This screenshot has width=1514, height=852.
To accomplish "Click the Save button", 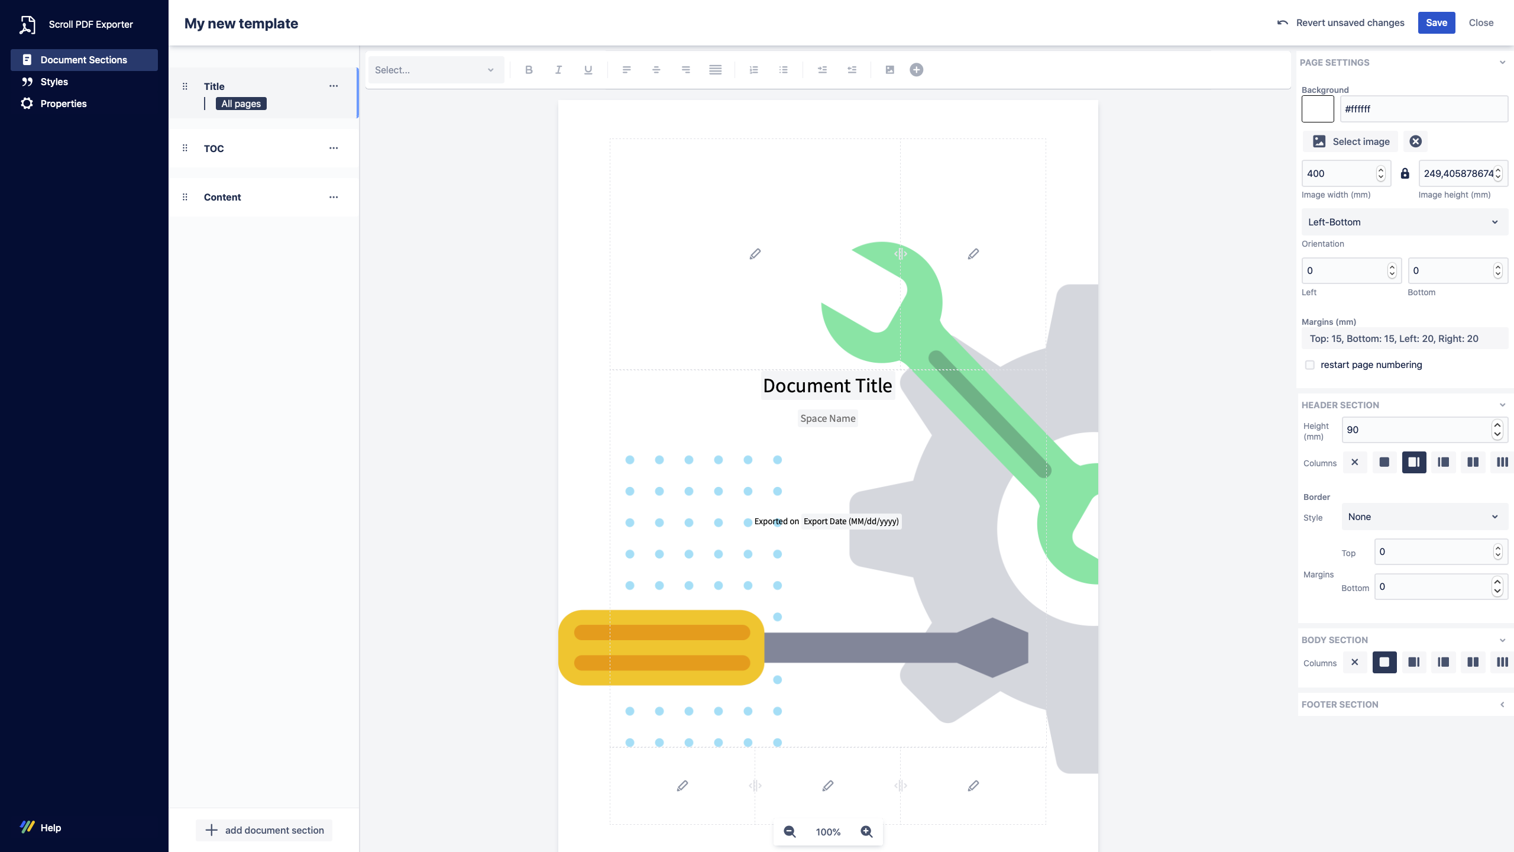I will point(1436,22).
